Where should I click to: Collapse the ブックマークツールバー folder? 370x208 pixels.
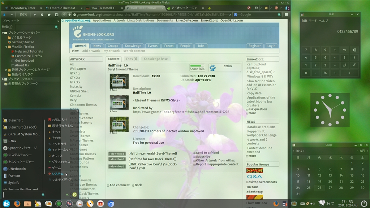click(x=3, y=33)
